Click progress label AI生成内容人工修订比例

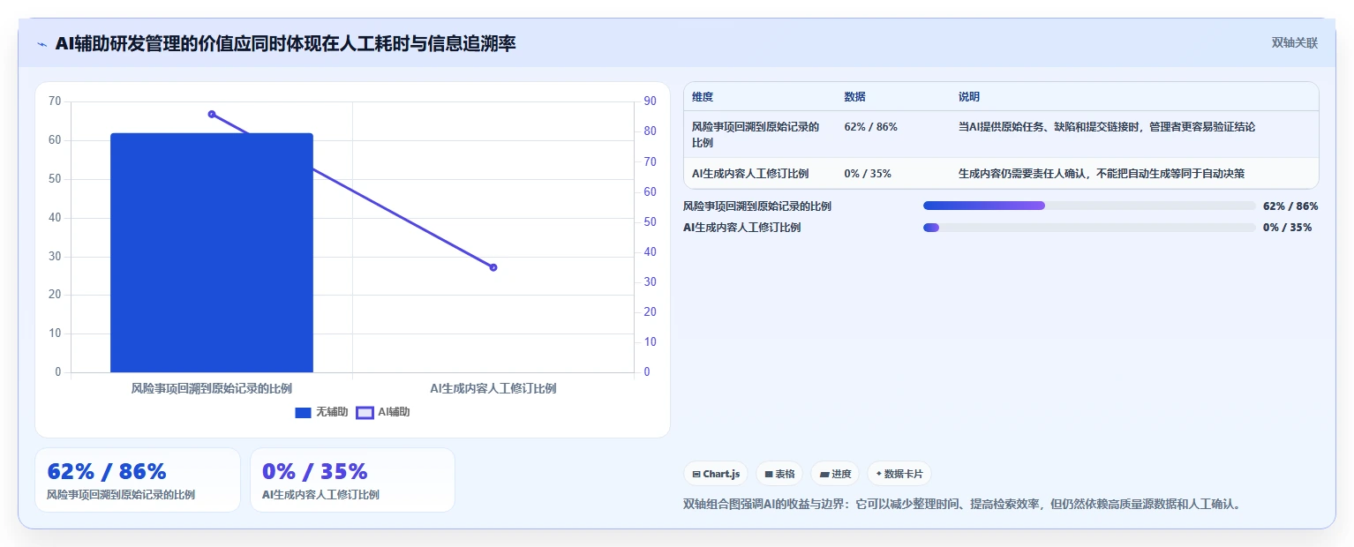coord(742,227)
